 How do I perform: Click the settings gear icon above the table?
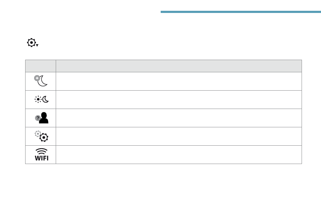pyautogui.click(x=32, y=42)
